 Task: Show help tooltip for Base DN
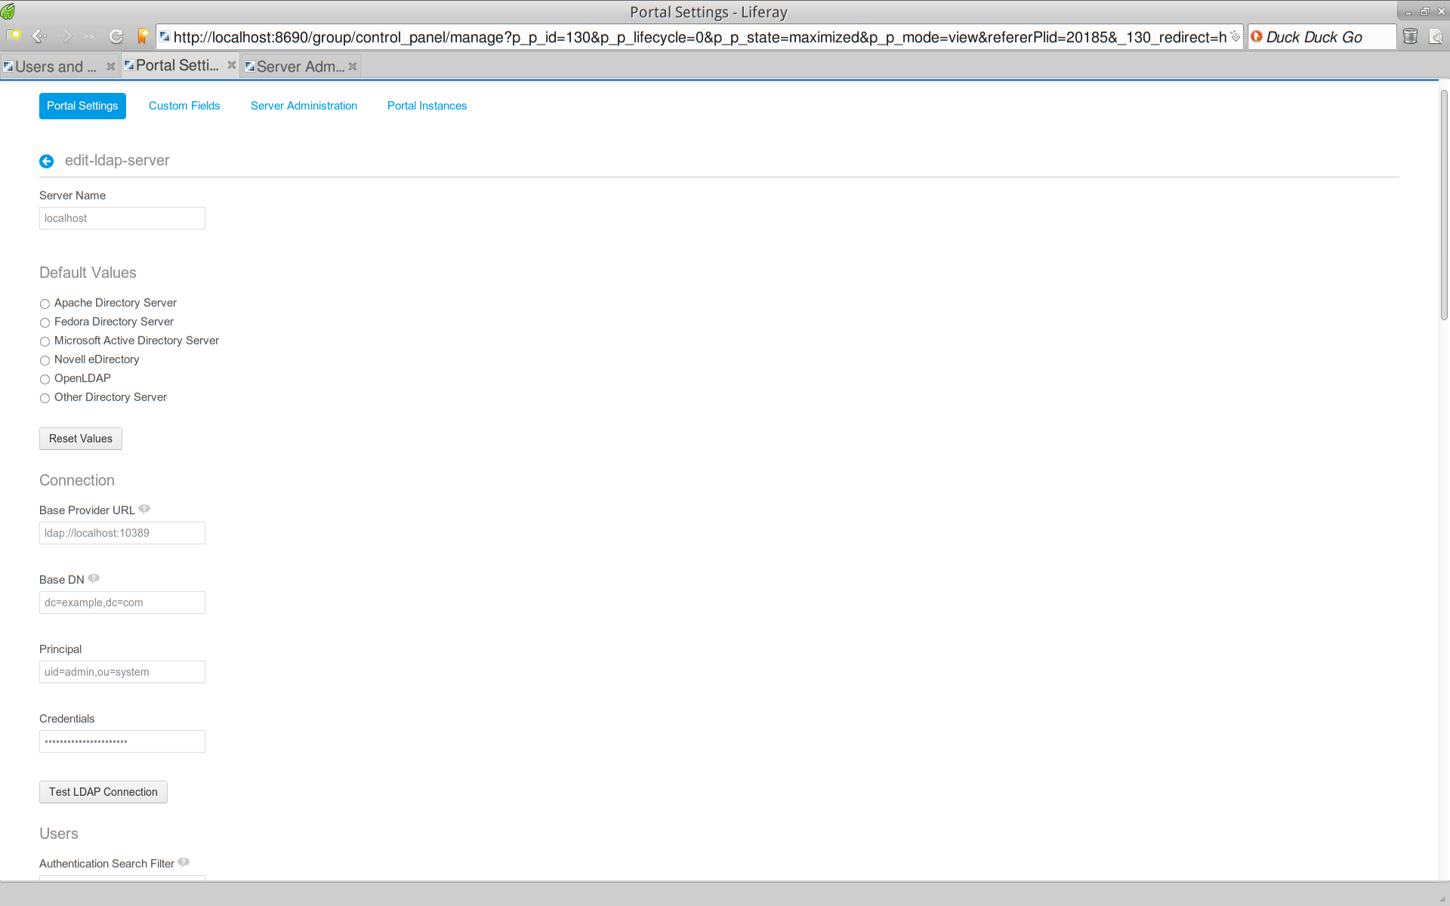(94, 578)
